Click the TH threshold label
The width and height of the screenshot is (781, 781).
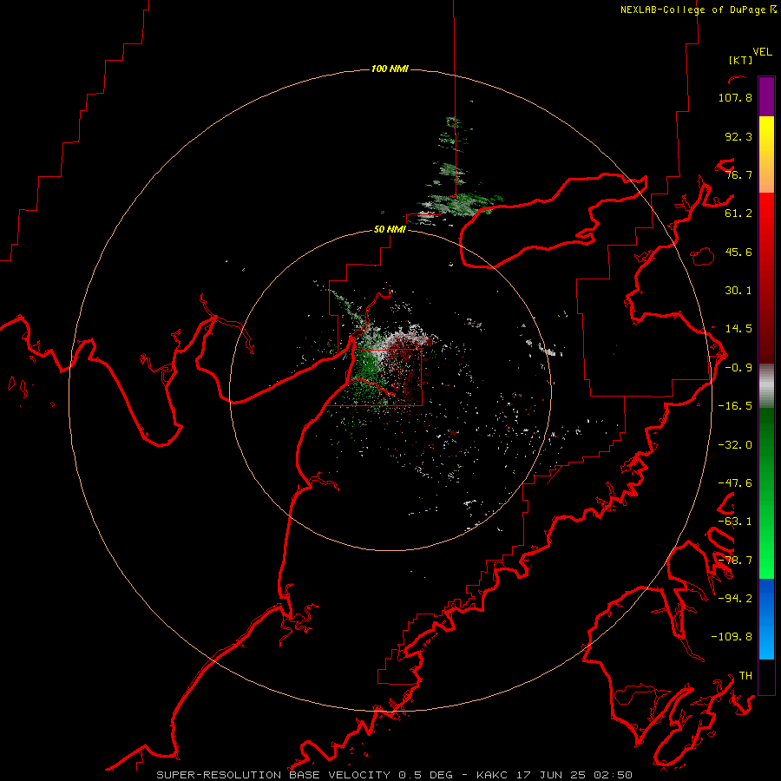745,676
